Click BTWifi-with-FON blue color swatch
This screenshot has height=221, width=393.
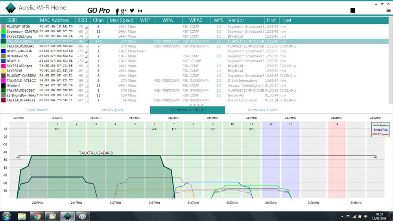click(3, 51)
